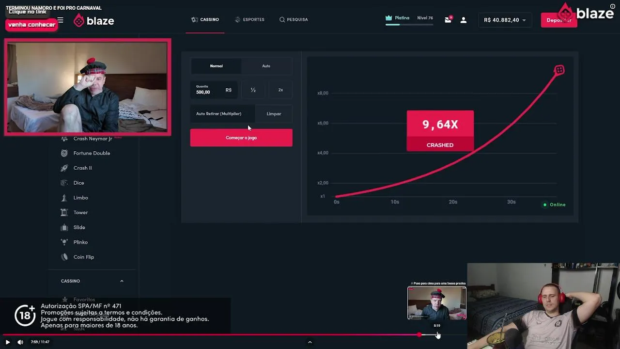Open the user profile icon
The image size is (620, 349).
coord(464,20)
